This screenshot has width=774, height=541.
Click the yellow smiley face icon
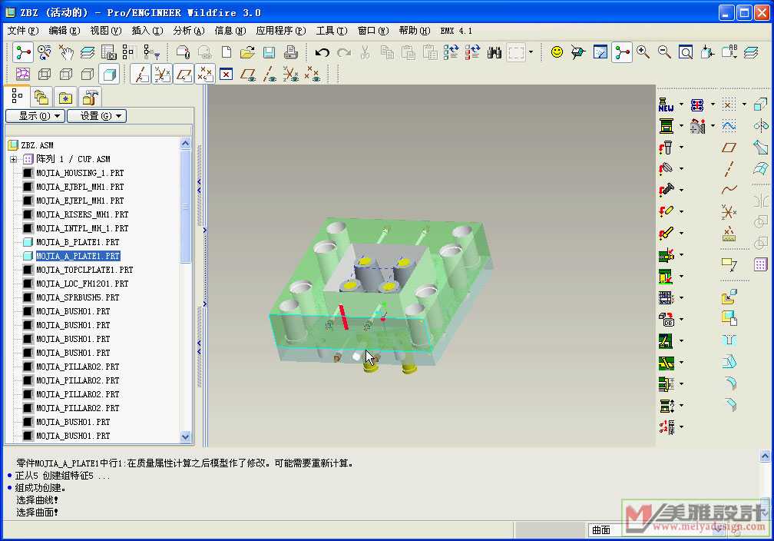point(557,52)
